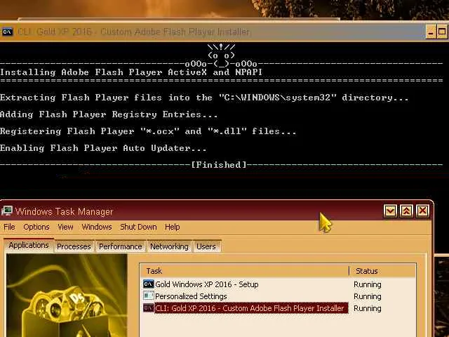
Task: Click the Running status of Personalized Settings
Action: 368,296
